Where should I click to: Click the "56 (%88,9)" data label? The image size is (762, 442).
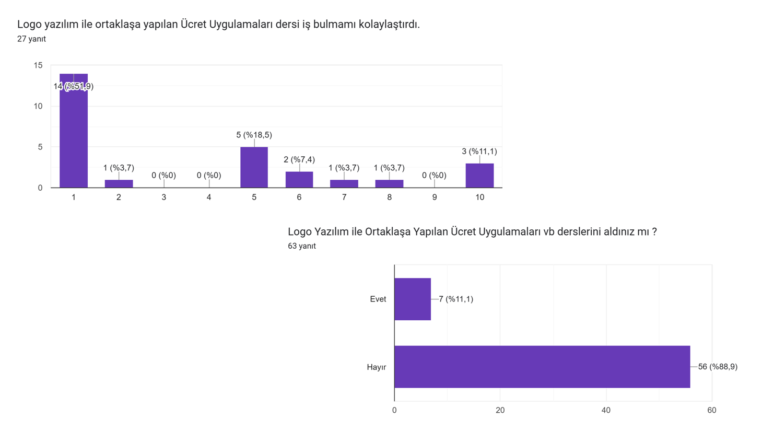[x=718, y=367]
